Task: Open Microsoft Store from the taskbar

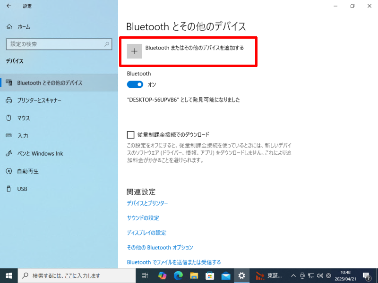Action: pos(210,276)
